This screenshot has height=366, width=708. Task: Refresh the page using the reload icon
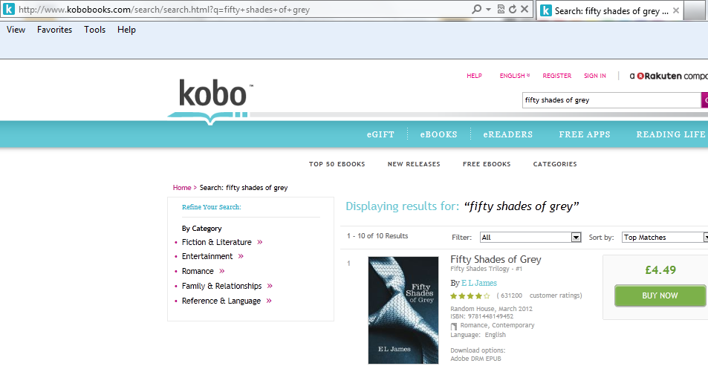(513, 9)
